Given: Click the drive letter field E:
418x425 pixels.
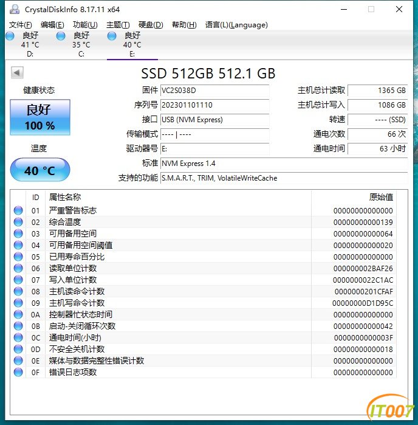Looking at the screenshot, I should 215,149.
